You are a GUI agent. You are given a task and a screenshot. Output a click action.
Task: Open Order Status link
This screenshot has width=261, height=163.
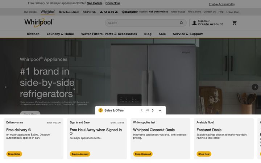(178, 12)
